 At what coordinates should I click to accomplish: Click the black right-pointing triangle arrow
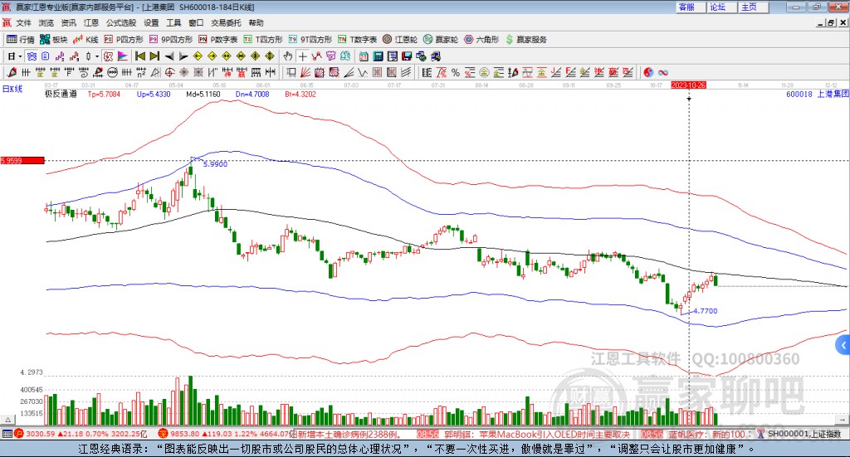pyautogui.click(x=183, y=56)
